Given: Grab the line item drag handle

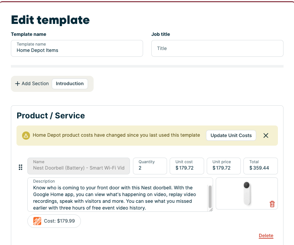Looking at the screenshot, I should (21, 167).
